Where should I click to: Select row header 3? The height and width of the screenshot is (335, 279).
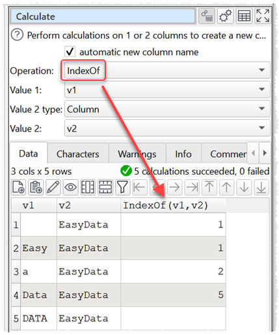(x=16, y=271)
